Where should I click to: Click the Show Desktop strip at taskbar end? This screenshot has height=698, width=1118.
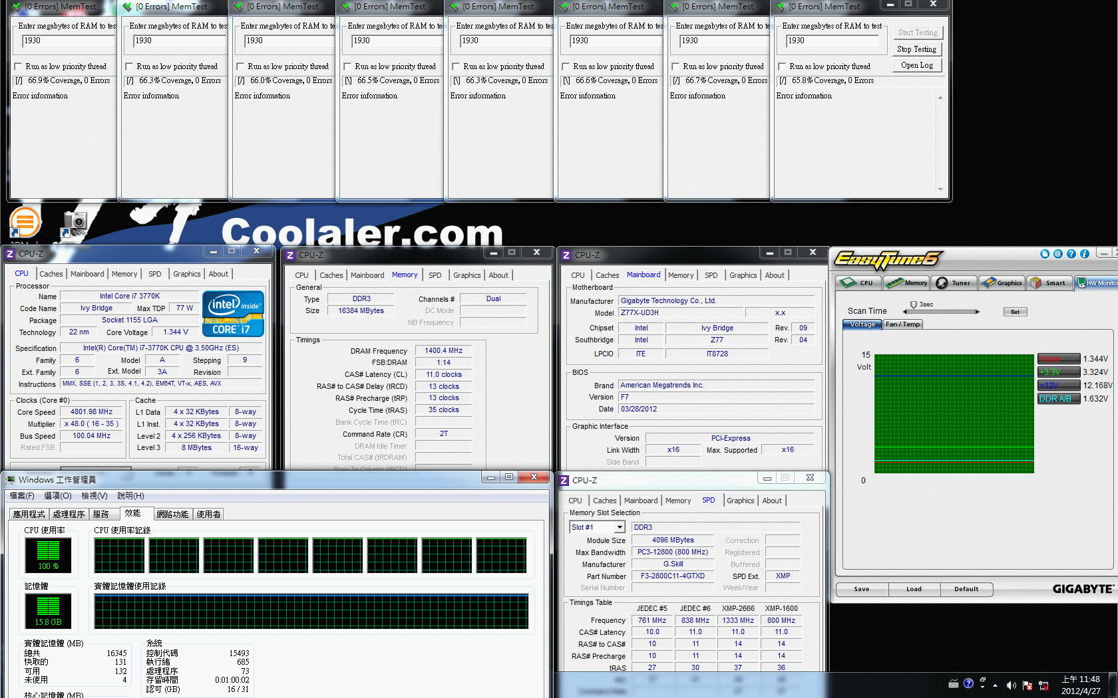pyautogui.click(x=1113, y=685)
